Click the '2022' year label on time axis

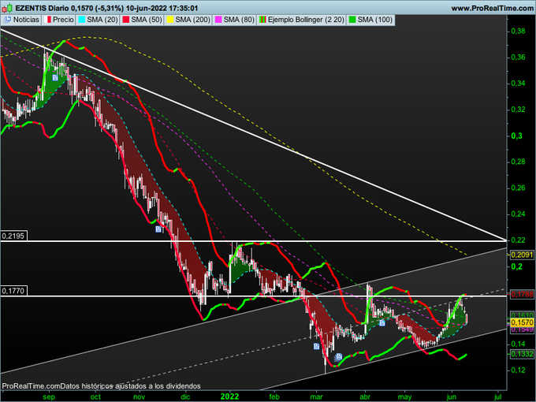[x=229, y=396]
